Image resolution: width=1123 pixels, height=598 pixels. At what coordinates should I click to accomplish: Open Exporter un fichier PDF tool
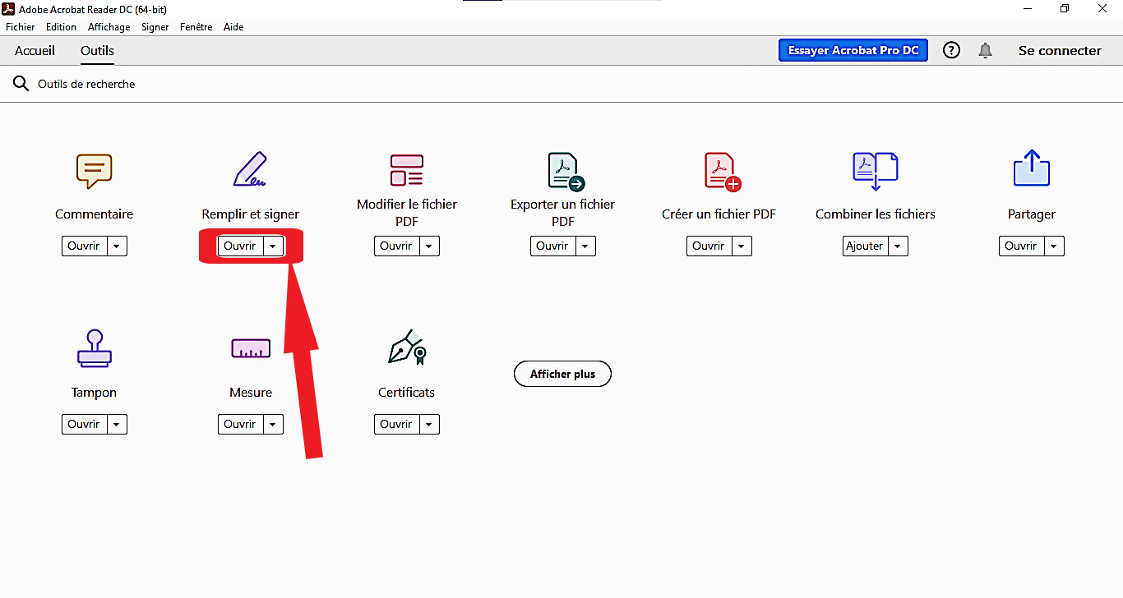click(552, 246)
